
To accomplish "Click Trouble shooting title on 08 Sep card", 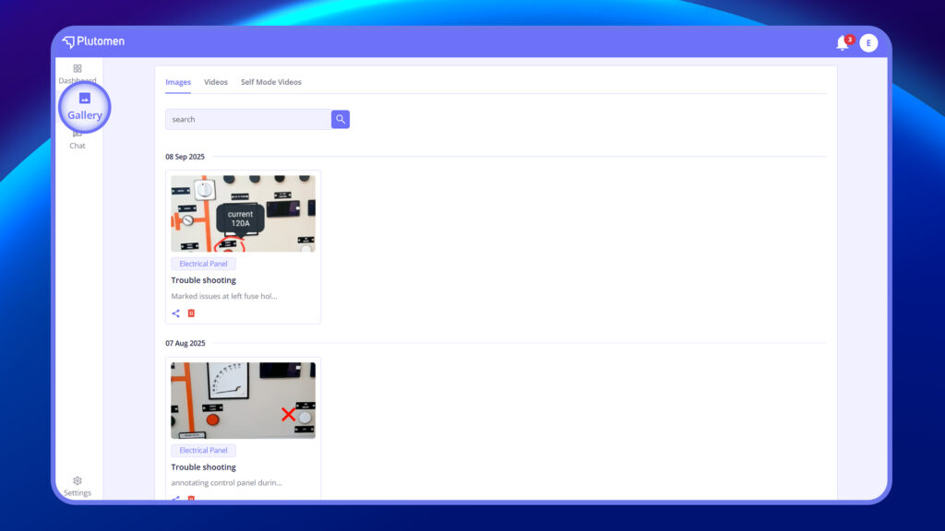I will point(203,280).
